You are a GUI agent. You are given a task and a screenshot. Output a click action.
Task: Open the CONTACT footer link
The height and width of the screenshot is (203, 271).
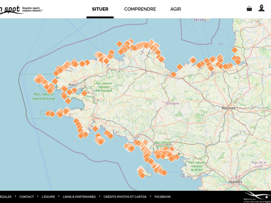tap(26, 197)
